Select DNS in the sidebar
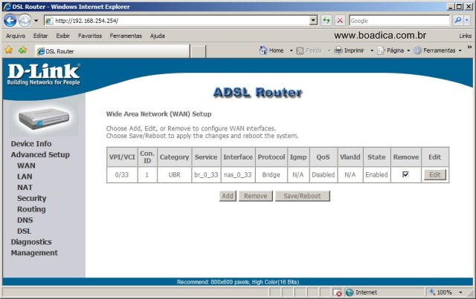 pos(25,220)
